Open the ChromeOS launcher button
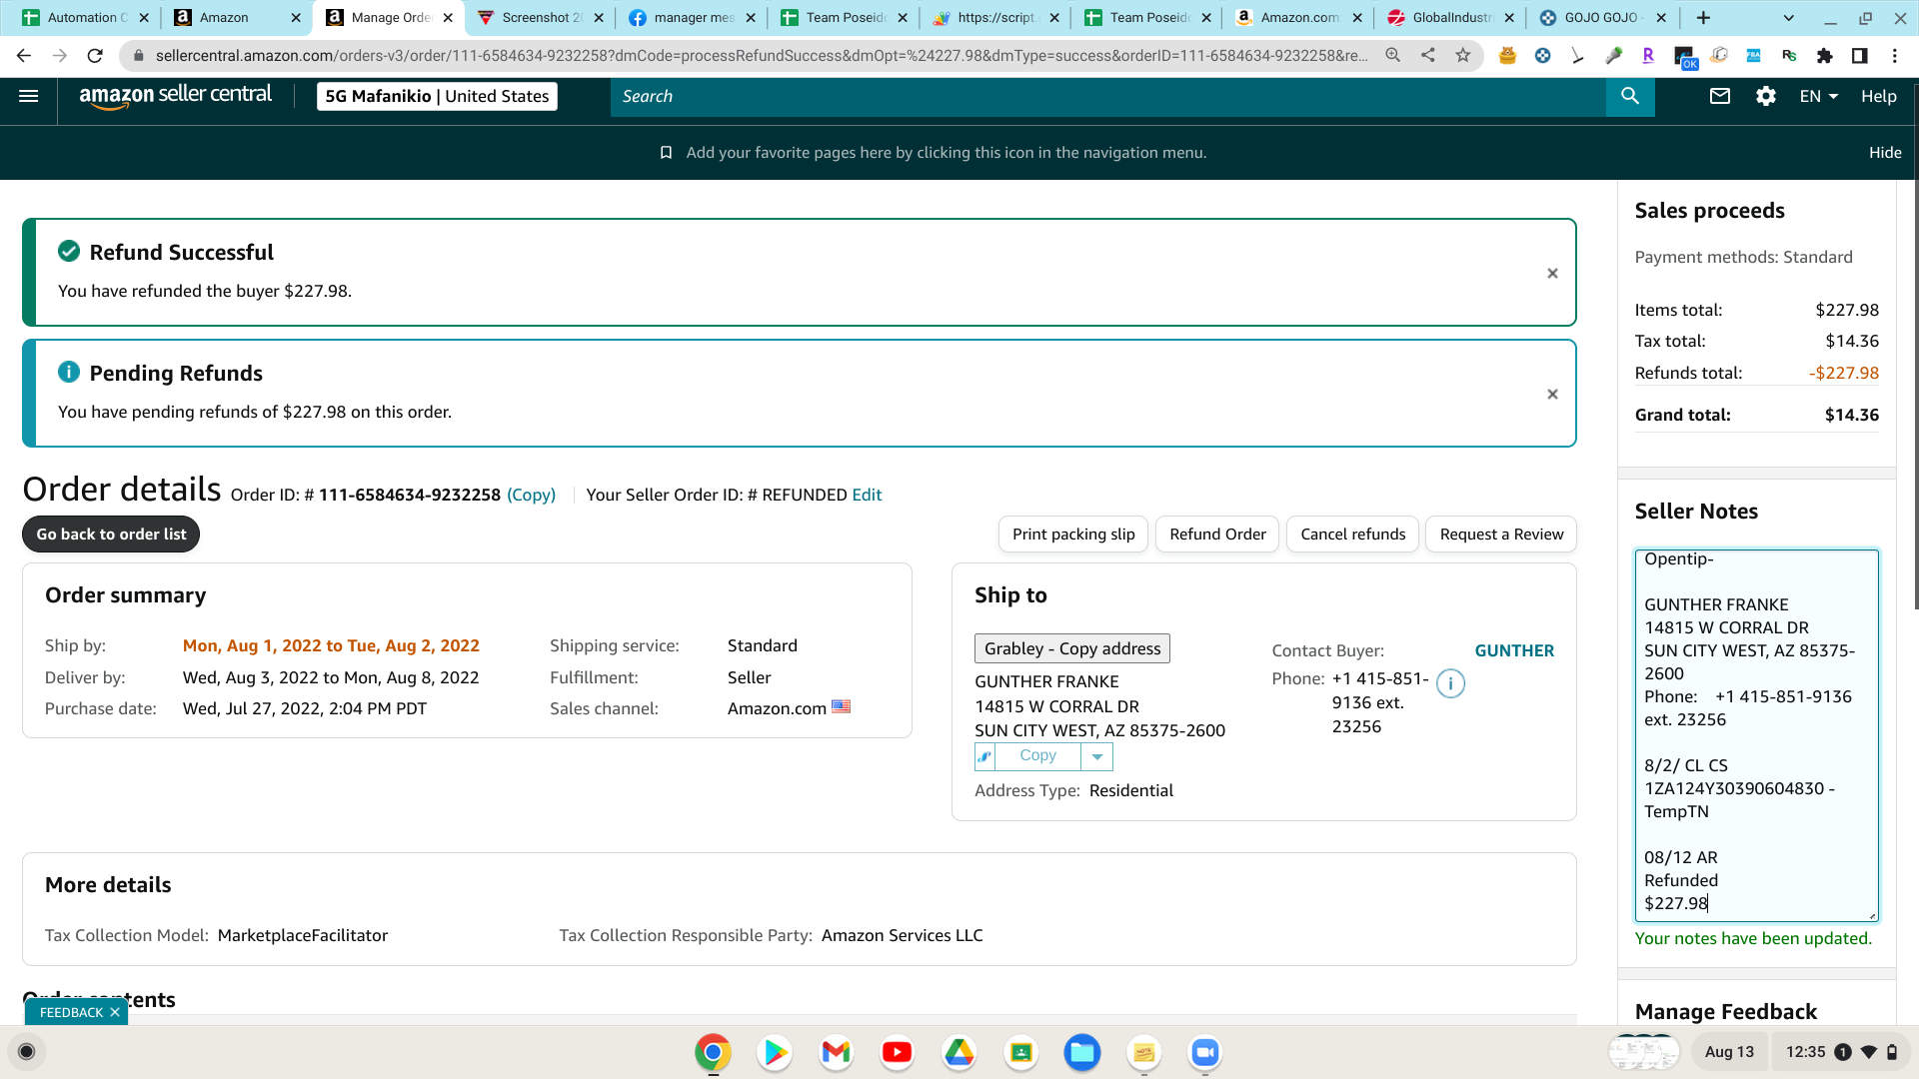 [x=27, y=1052]
